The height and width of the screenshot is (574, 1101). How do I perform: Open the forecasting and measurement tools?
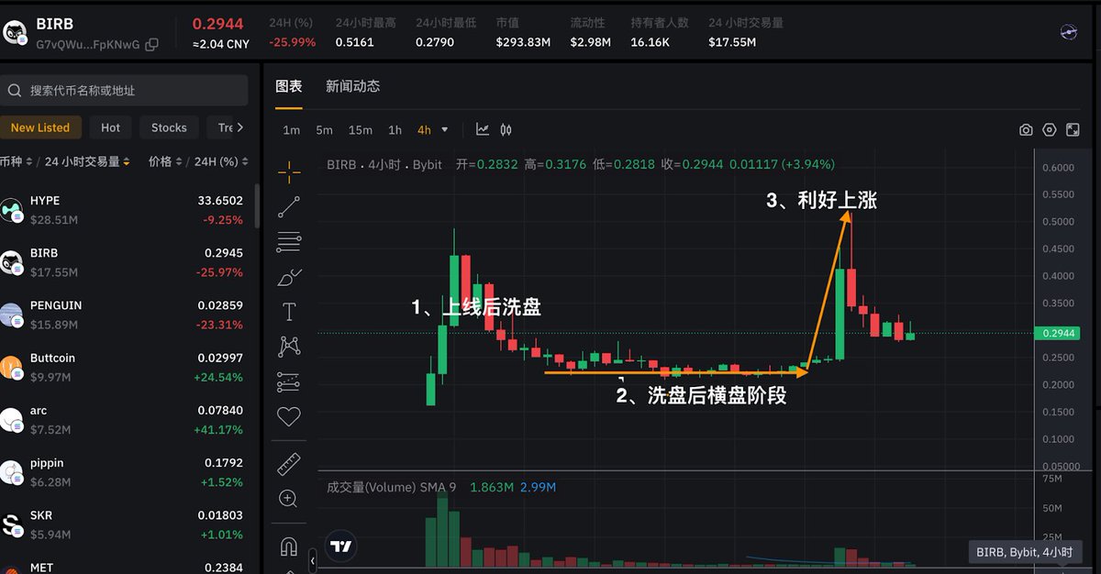[289, 381]
